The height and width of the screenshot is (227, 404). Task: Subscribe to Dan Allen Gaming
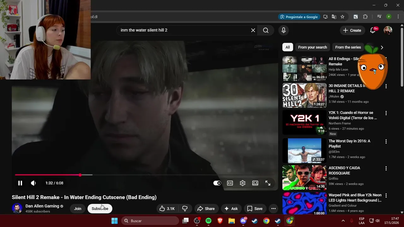click(100, 209)
